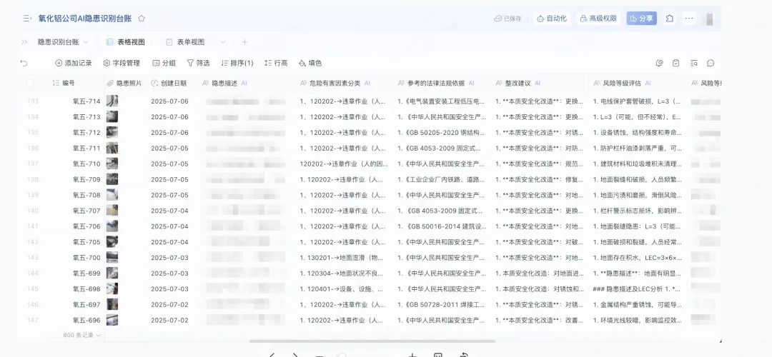The width and height of the screenshot is (772, 357).
Task: Click the AI badge on 参考的法律法规依据 column
Action: point(471,84)
